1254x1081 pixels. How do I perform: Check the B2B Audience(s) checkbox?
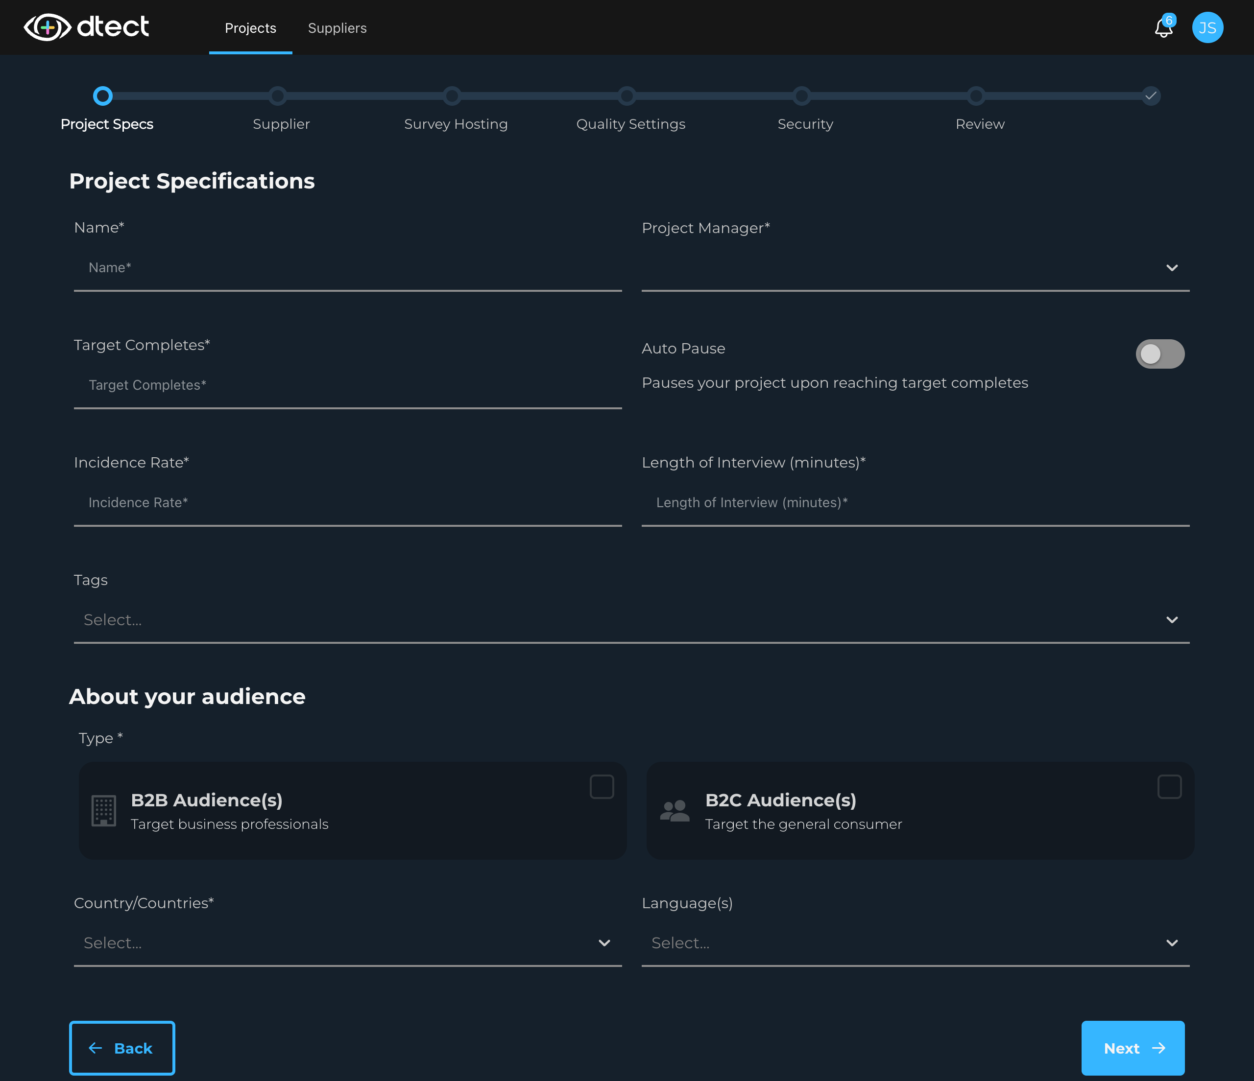coord(602,786)
